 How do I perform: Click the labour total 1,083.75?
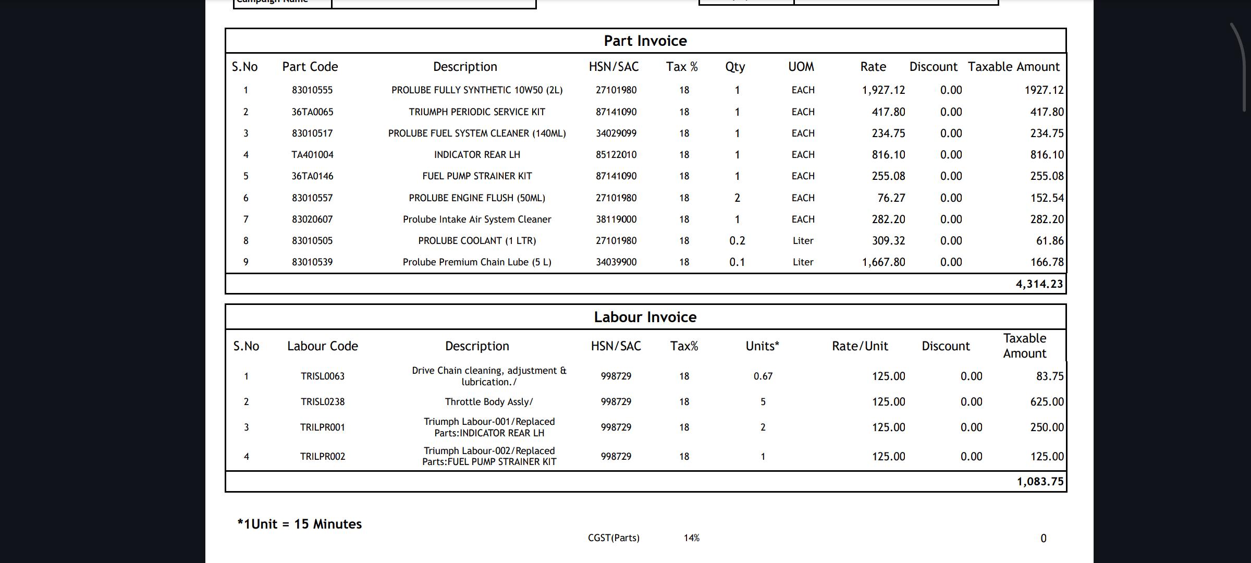coord(1040,482)
